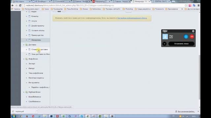The image size is (211, 118).
Task: Open the Сервисы apps bookmark
Action: 16,9
